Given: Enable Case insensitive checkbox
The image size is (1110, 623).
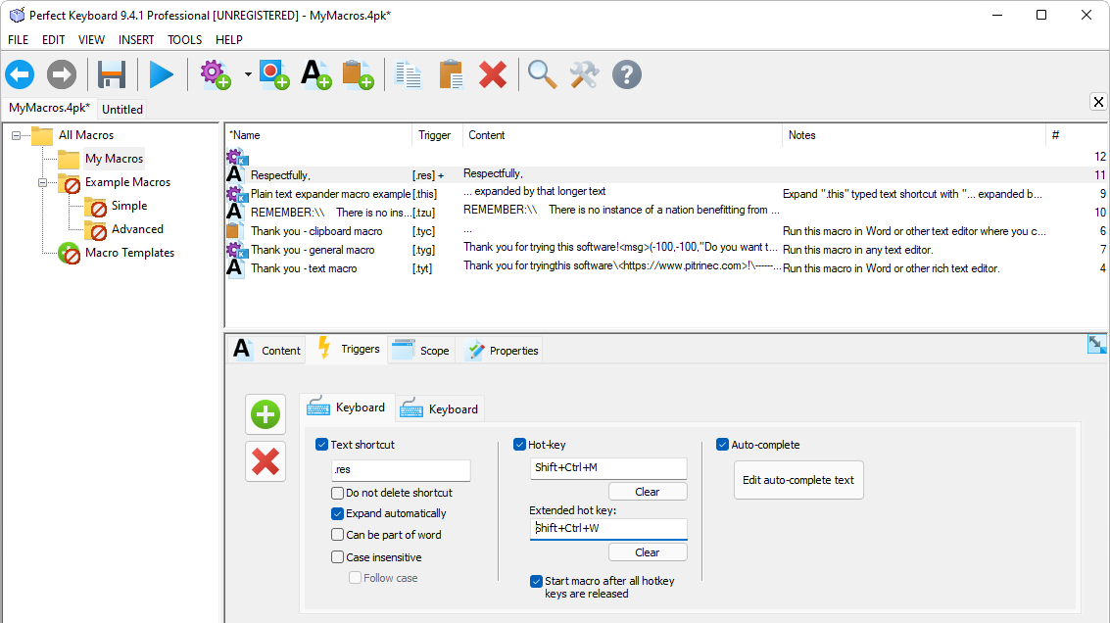Looking at the screenshot, I should pyautogui.click(x=338, y=557).
